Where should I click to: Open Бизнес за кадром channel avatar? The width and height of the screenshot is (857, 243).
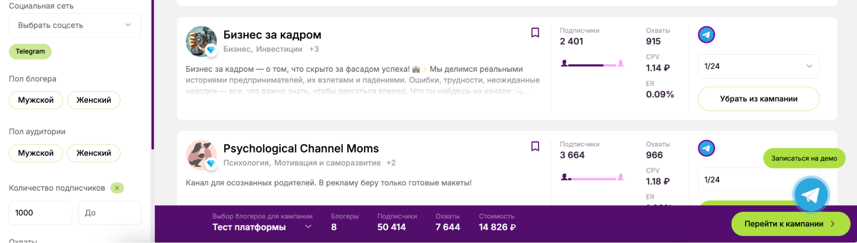point(201,41)
